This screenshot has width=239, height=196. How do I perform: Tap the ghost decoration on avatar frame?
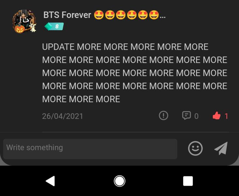pyautogui.click(x=33, y=27)
